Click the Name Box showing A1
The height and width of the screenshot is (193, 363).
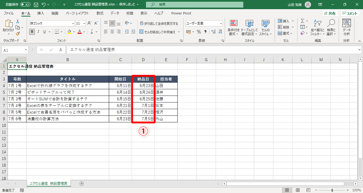[15, 50]
